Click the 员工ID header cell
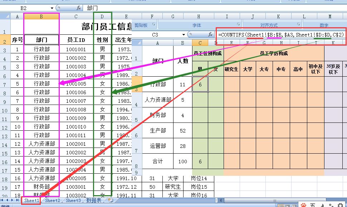 point(76,40)
